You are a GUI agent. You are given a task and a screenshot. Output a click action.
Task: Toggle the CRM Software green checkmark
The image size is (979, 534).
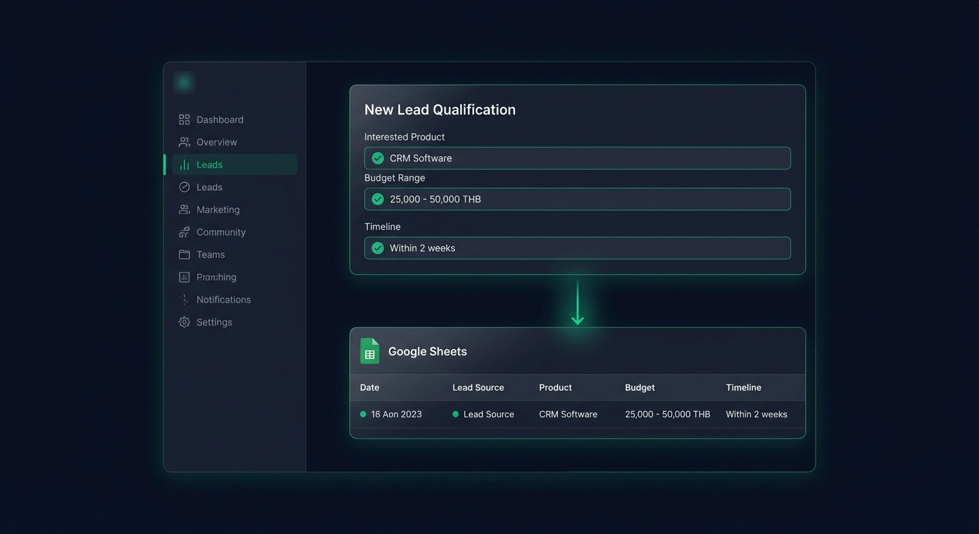click(x=378, y=158)
